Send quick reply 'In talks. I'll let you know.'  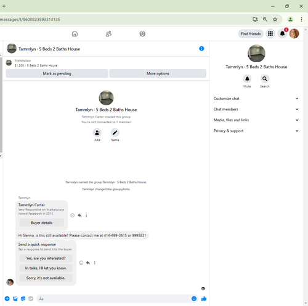(x=46, y=268)
